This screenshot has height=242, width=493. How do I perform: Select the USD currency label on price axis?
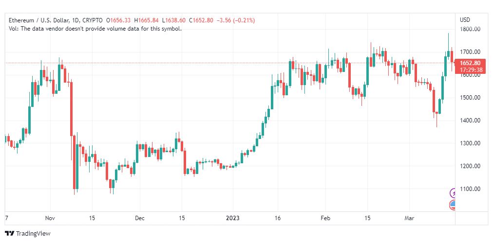coord(465,20)
